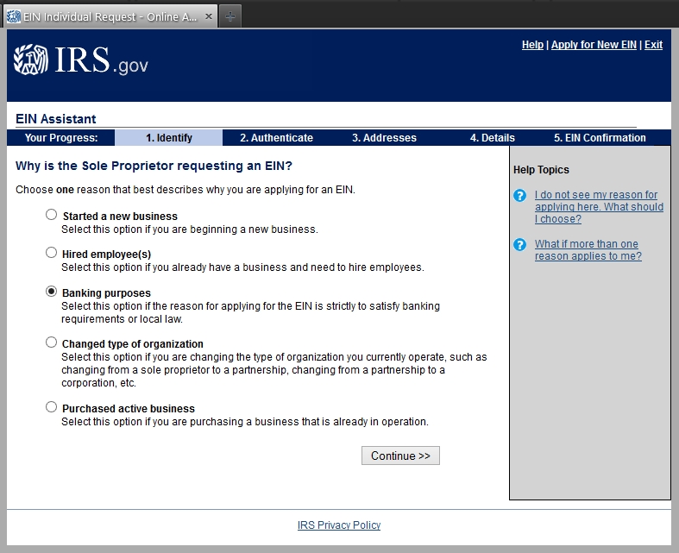Click the '3. Addresses' progress step

384,138
